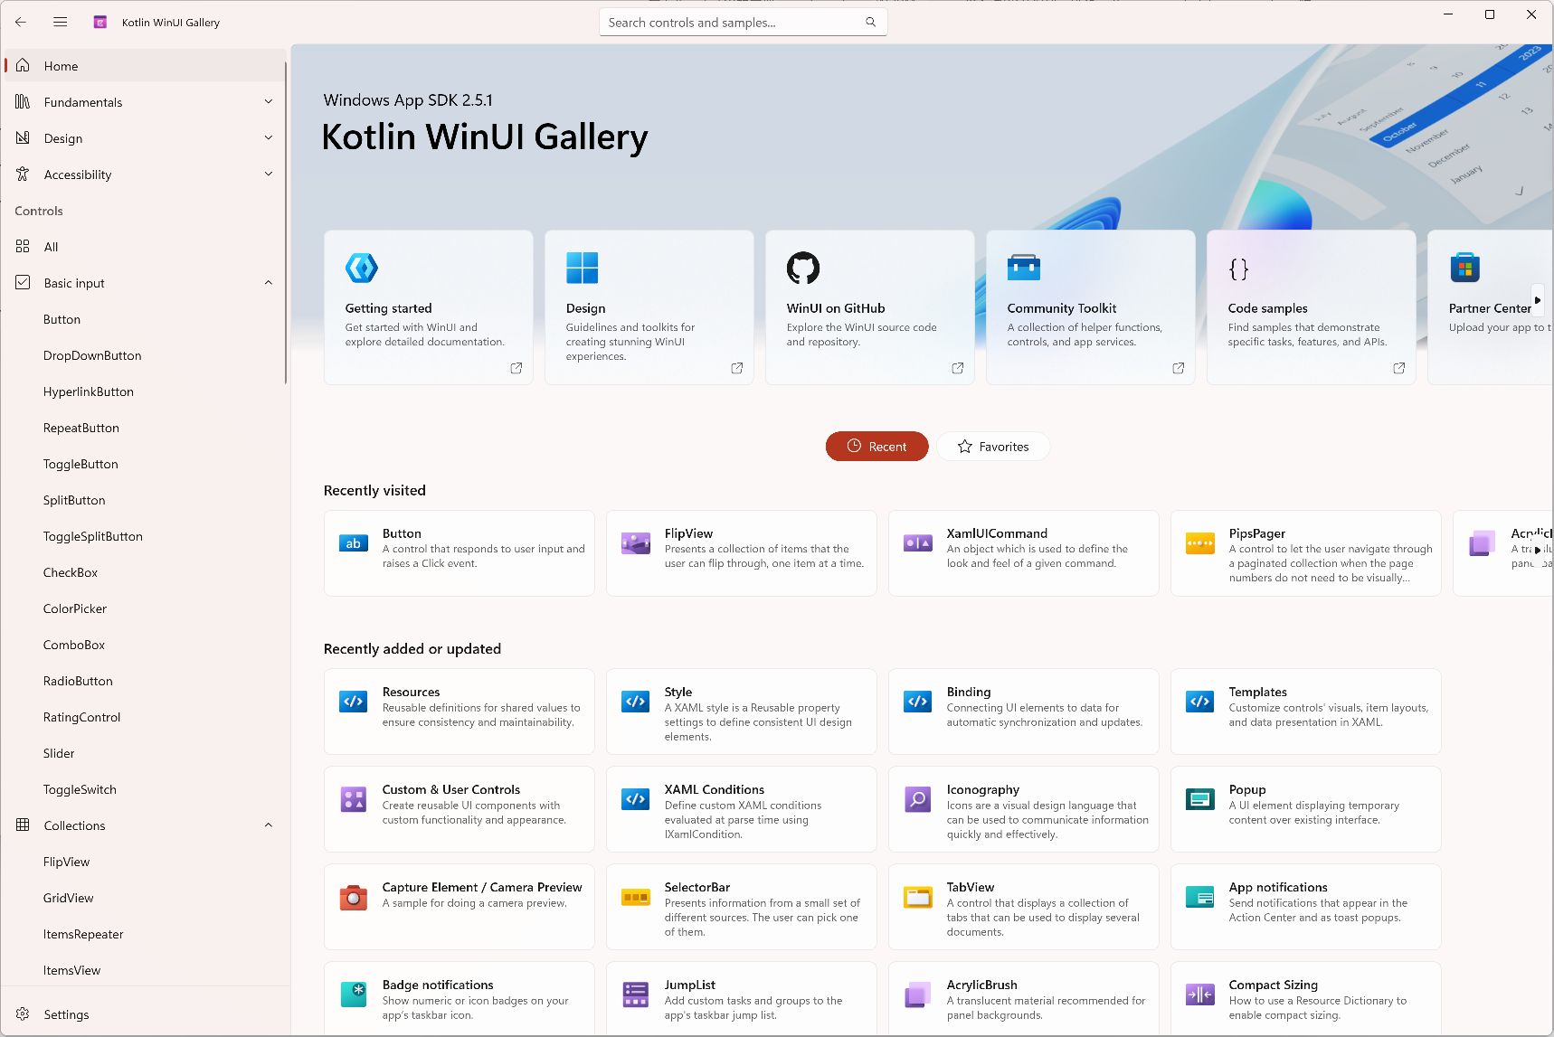
Task: Open the GridView page in sidebar
Action: [x=145, y=898]
